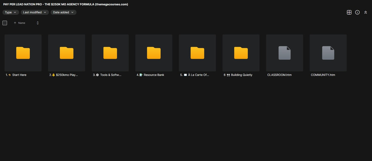Viewport: 372px width, 161px height.
Task: Select the COMMUNITY.htm file icon
Action: [328, 53]
